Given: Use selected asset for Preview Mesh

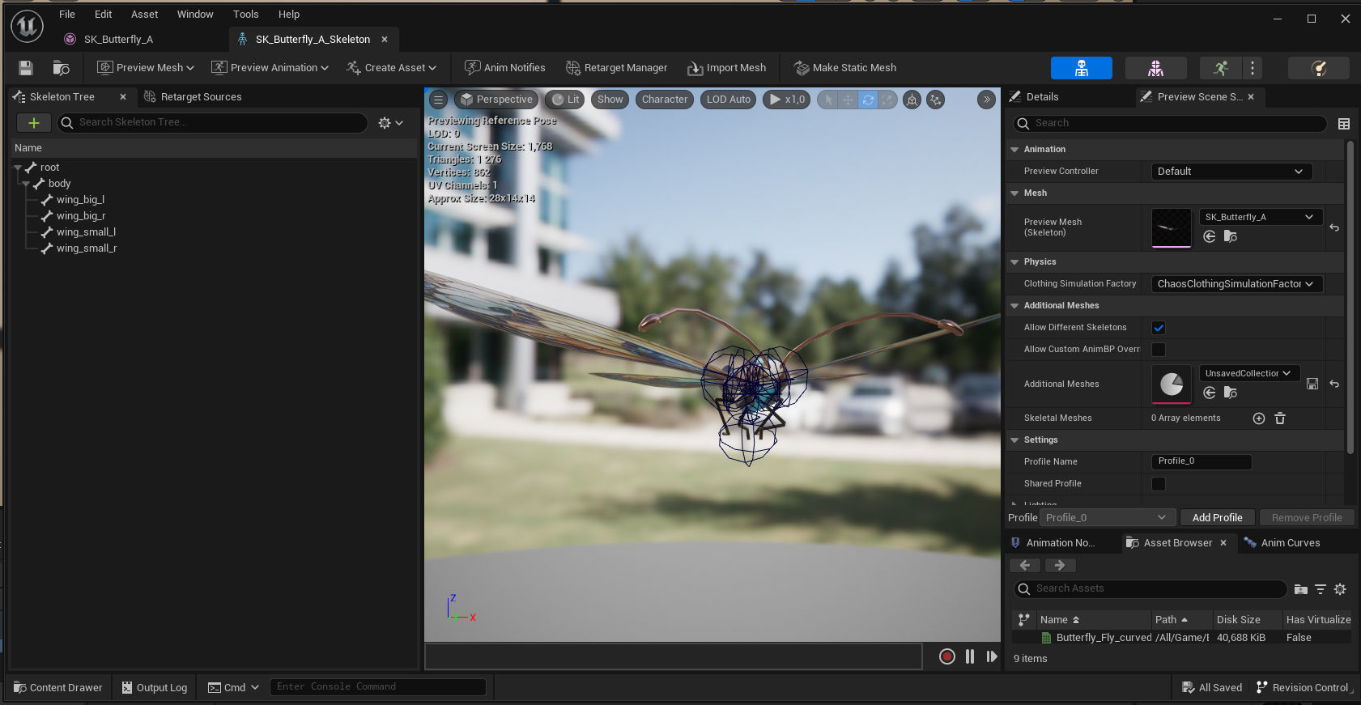Looking at the screenshot, I should (x=1210, y=236).
